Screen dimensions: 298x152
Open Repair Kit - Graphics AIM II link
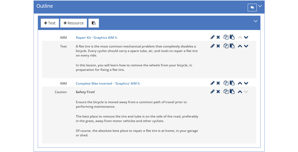point(96,37)
